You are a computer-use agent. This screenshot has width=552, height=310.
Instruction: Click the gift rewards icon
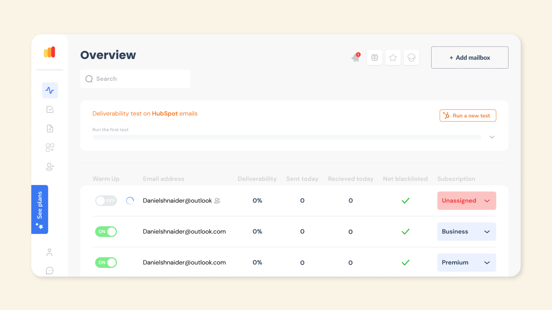coord(375,57)
